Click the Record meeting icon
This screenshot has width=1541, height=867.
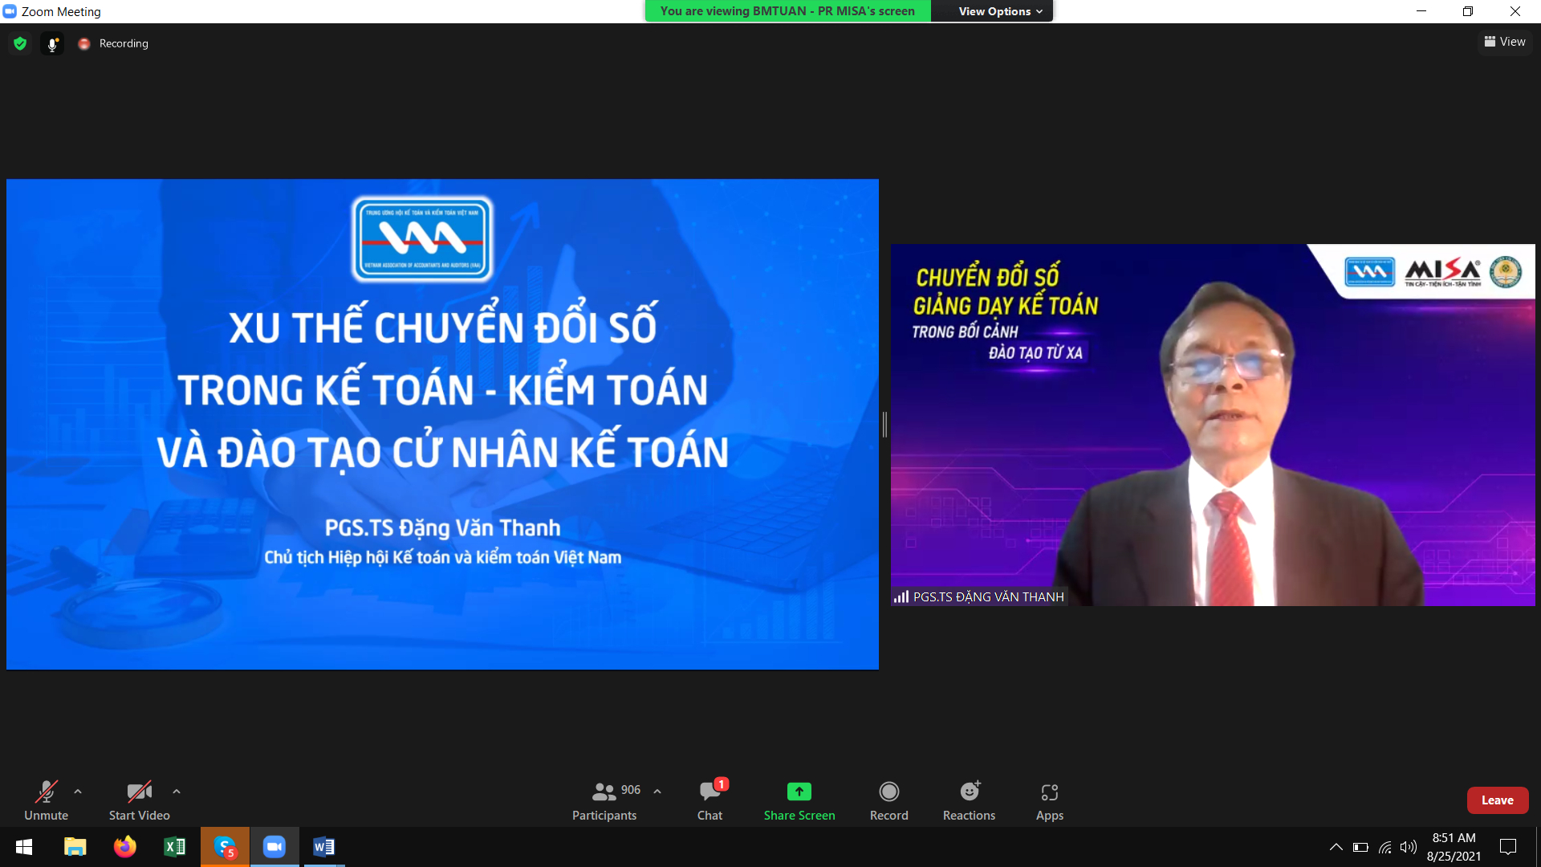pyautogui.click(x=888, y=792)
